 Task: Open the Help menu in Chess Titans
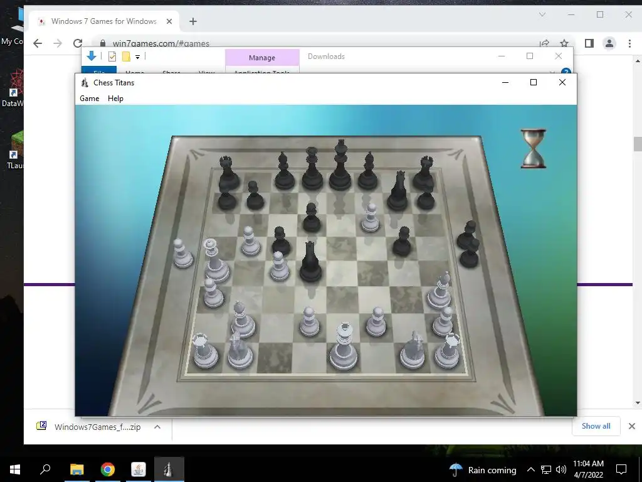[x=115, y=99]
